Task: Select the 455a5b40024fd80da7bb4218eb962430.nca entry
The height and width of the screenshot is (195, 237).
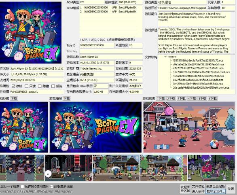Action: pos(198,76)
